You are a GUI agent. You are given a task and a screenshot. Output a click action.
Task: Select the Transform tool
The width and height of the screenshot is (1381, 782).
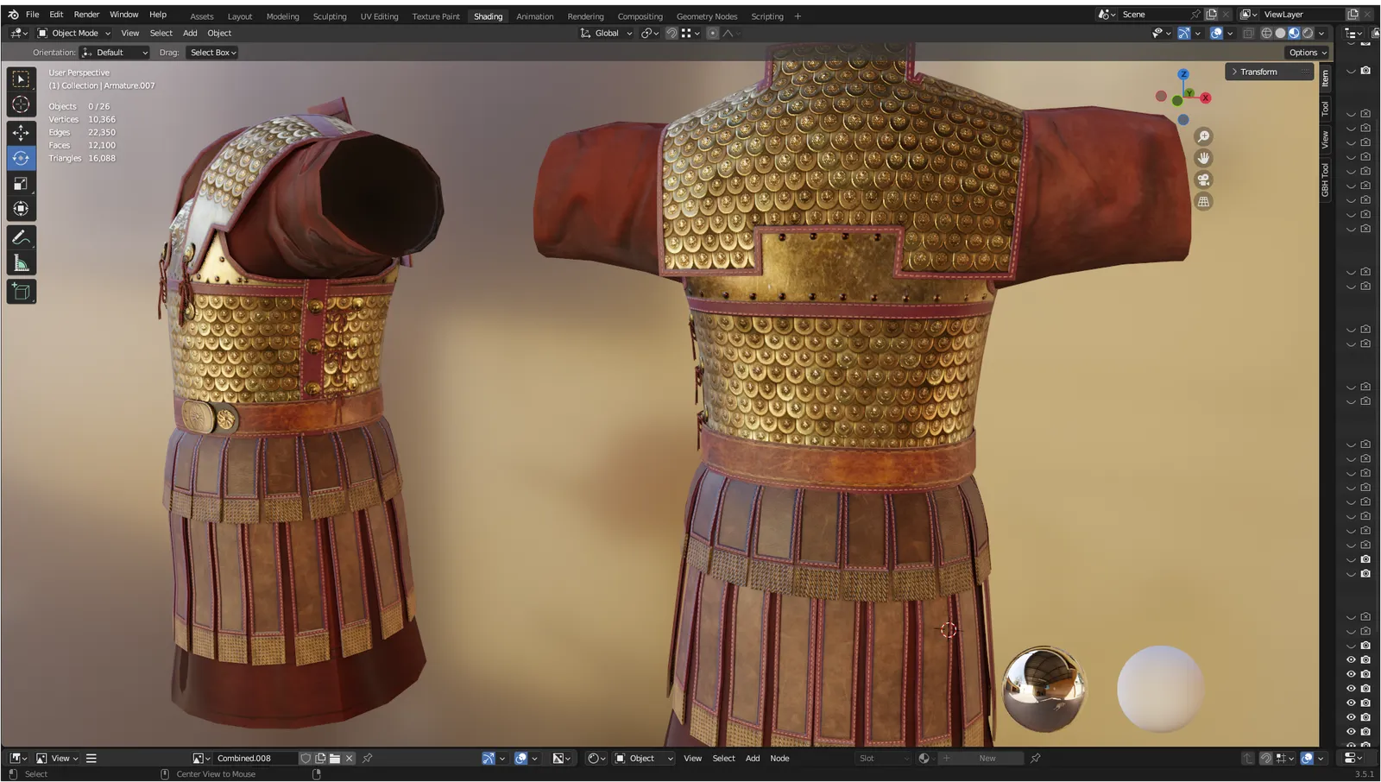pyautogui.click(x=21, y=209)
